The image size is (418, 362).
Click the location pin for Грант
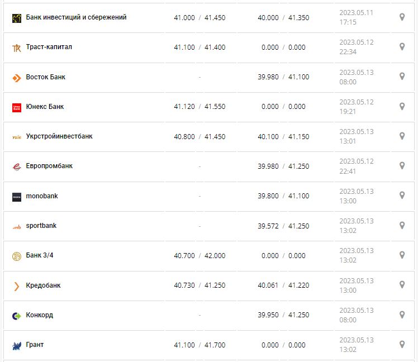[x=402, y=345]
